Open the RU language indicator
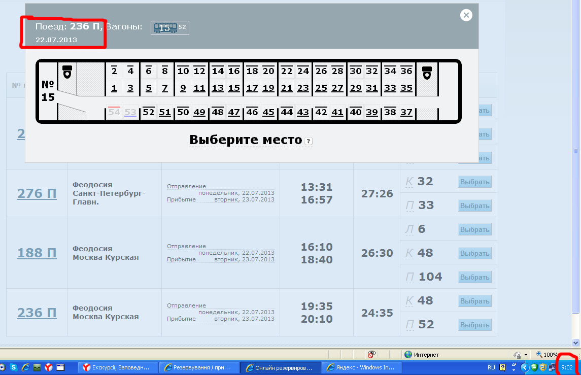Screen dimensions: 581x375 491,367
